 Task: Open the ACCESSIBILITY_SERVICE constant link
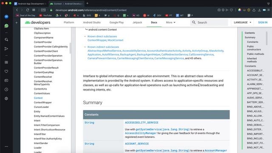[x=142, y=122]
